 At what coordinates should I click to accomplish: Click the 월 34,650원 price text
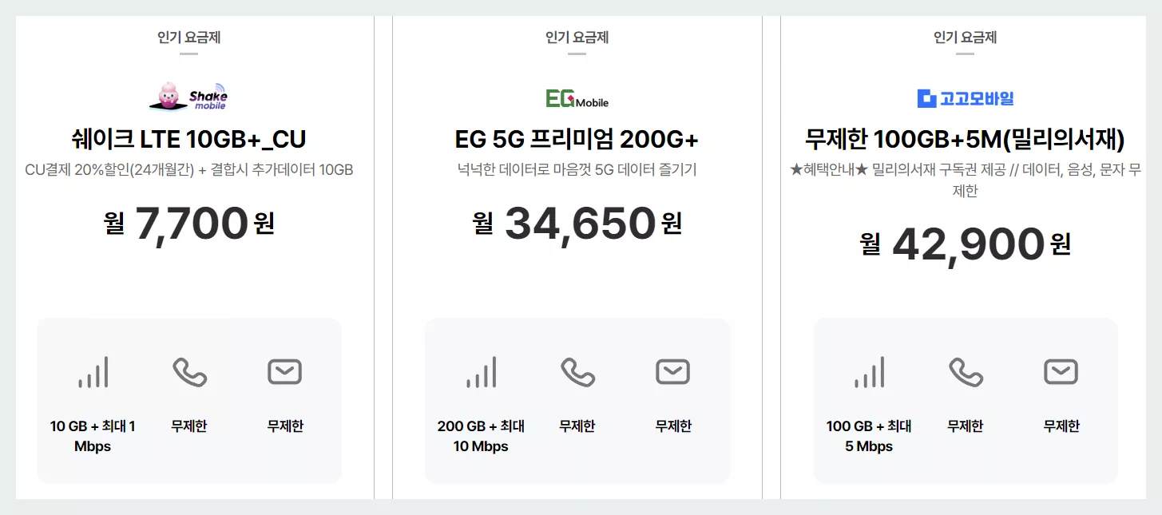click(x=577, y=224)
